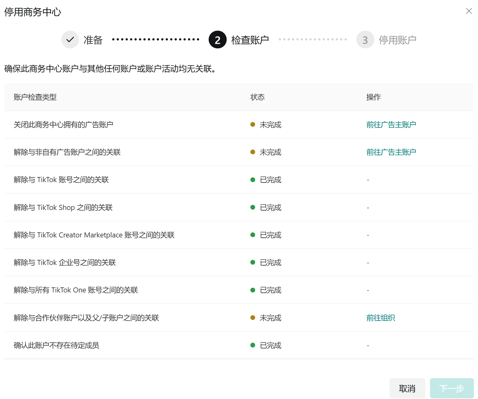Select the 准备 step label
This screenshot has width=478, height=399.
tap(93, 40)
